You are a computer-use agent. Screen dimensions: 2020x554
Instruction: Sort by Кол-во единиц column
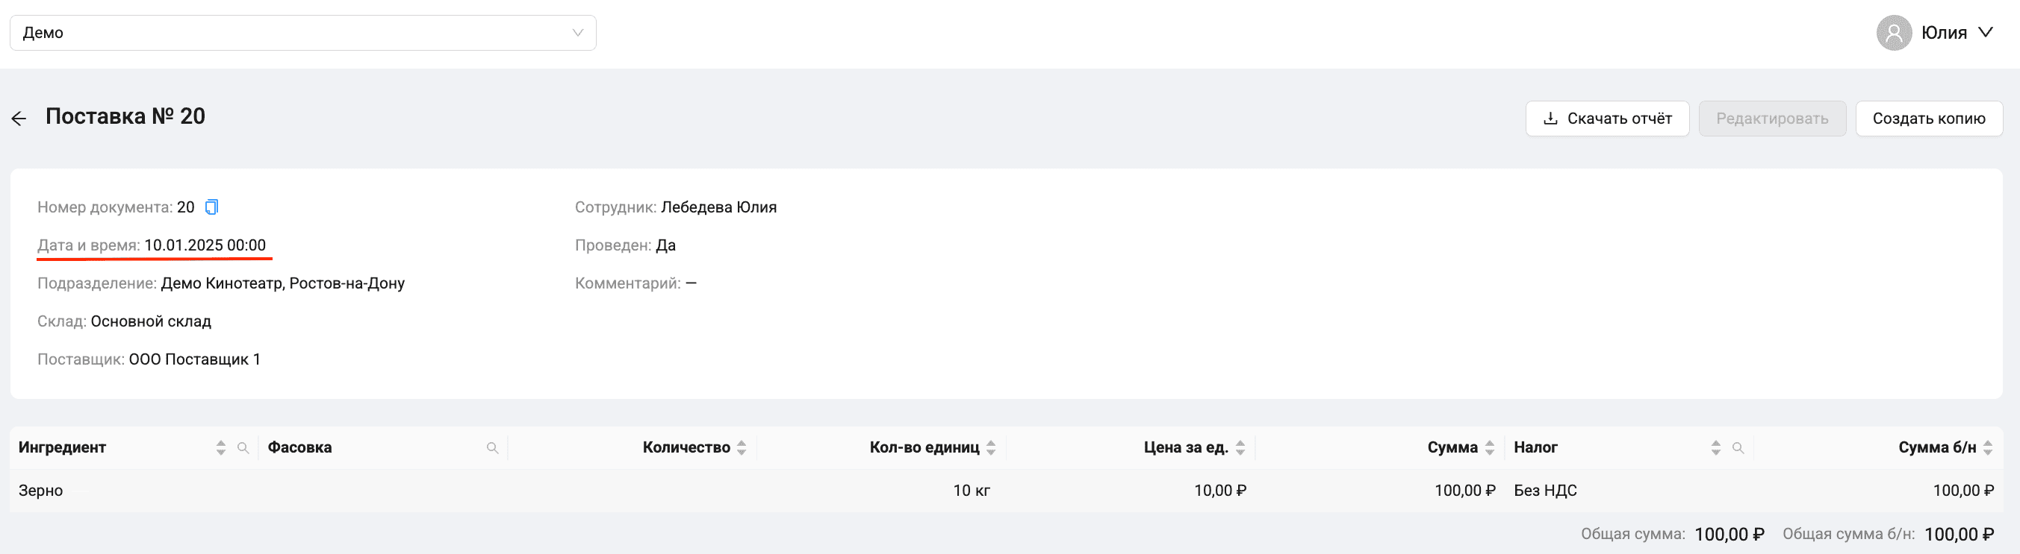(x=991, y=447)
